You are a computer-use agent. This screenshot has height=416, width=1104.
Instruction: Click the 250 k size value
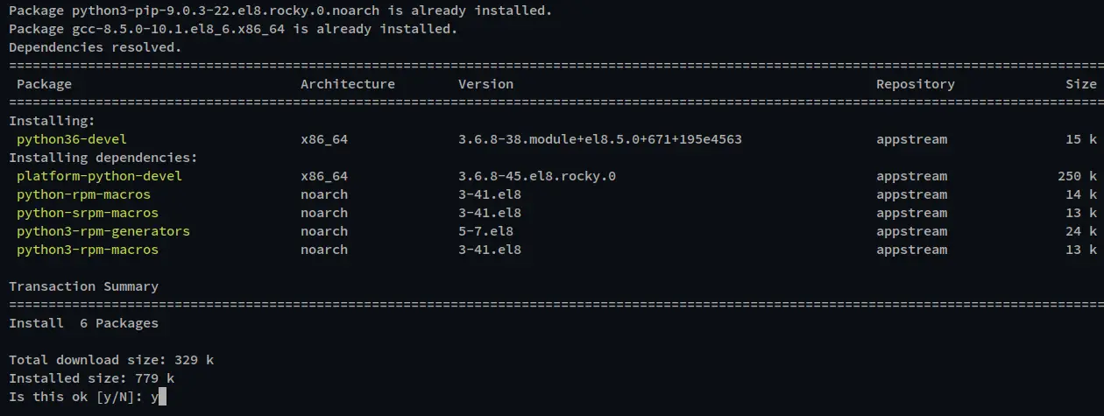tap(1077, 176)
